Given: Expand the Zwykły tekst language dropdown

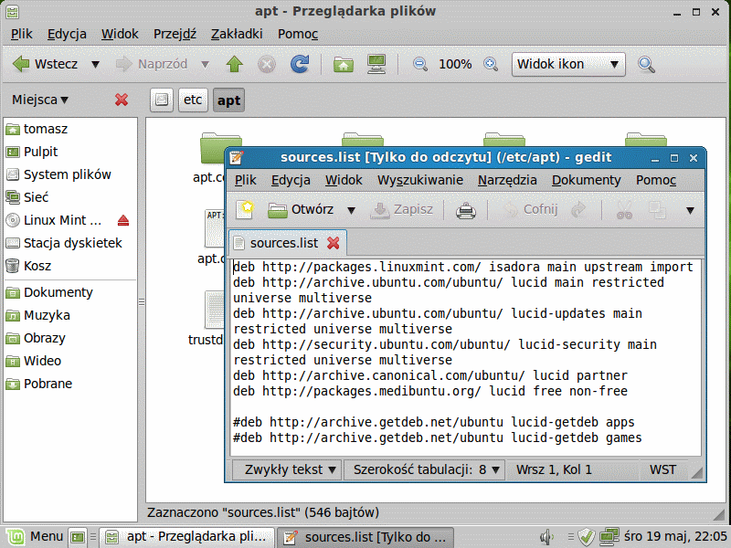Looking at the screenshot, I should pos(286,469).
